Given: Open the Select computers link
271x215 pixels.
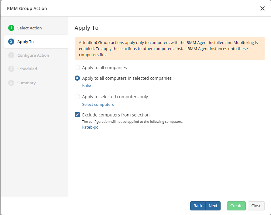Looking at the screenshot, I should click(98, 104).
